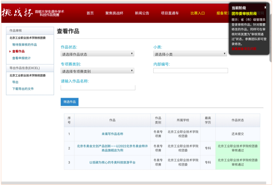Select 查看作品 in the sidebar
The image size is (273, 186).
[18, 51]
